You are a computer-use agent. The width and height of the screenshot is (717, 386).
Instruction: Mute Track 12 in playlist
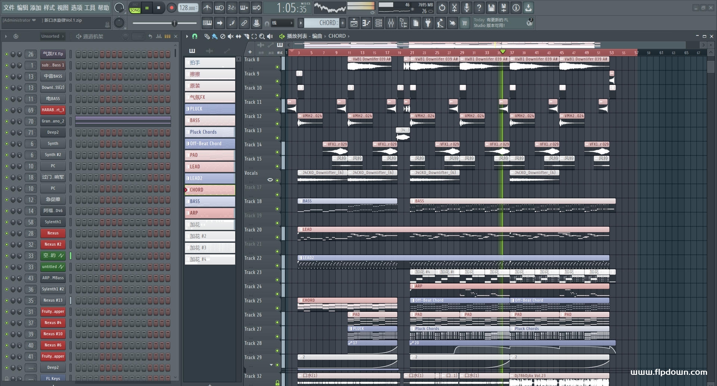[277, 124]
